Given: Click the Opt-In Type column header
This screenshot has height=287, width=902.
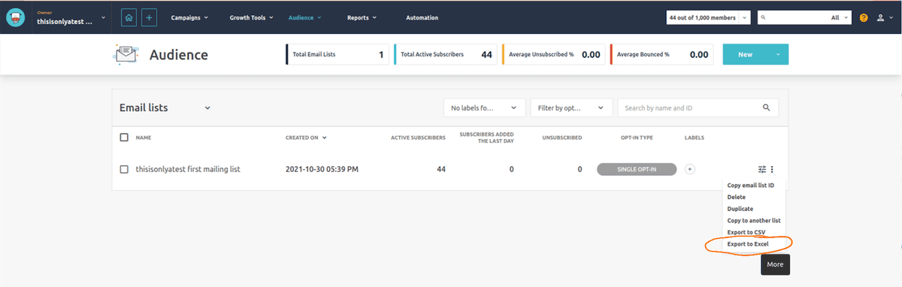Looking at the screenshot, I should tap(636, 137).
